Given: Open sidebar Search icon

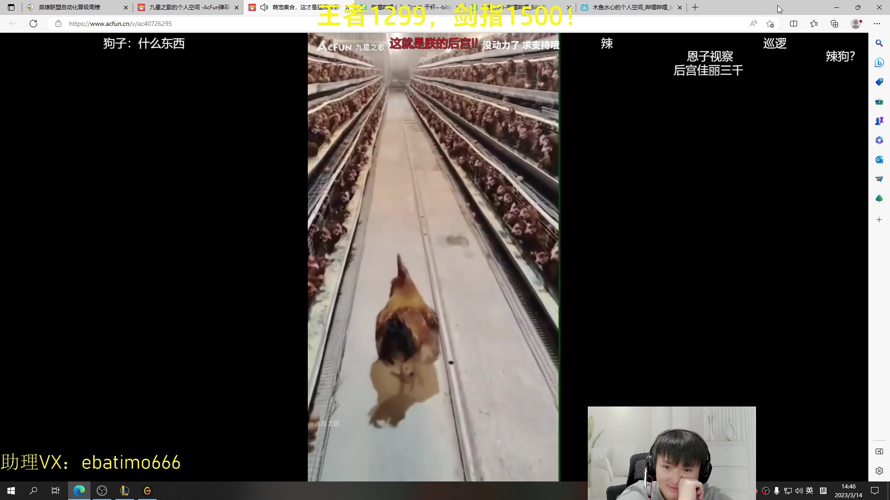Looking at the screenshot, I should point(879,43).
